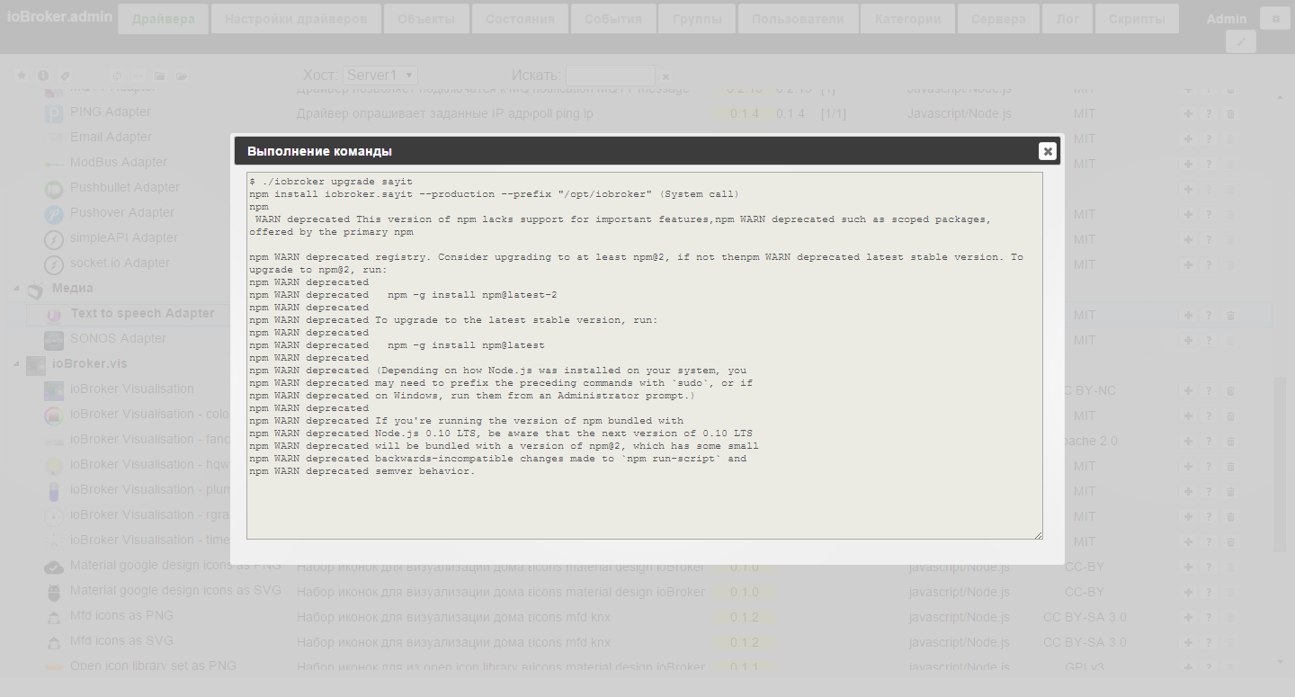
Task: Open the События tab
Action: (613, 18)
